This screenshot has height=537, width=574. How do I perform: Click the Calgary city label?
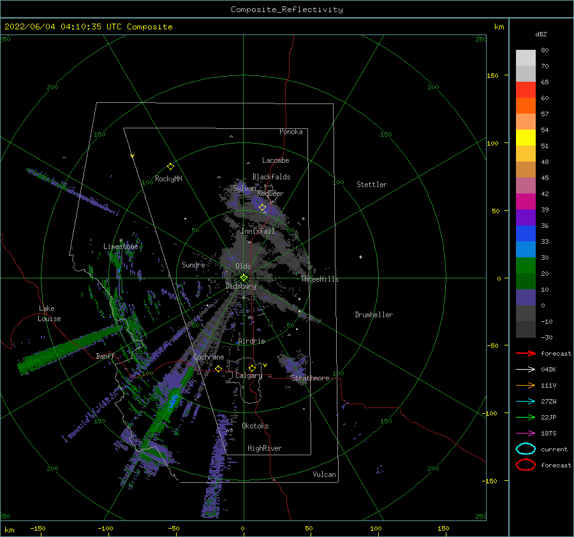click(x=249, y=375)
